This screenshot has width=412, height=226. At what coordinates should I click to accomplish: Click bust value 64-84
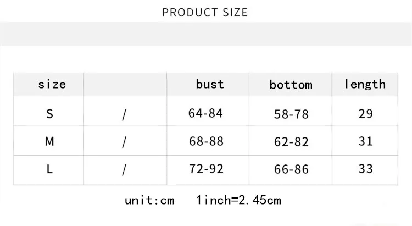(205, 113)
